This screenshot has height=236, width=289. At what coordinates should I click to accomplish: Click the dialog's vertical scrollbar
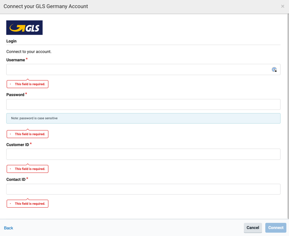pyautogui.click(x=288, y=116)
